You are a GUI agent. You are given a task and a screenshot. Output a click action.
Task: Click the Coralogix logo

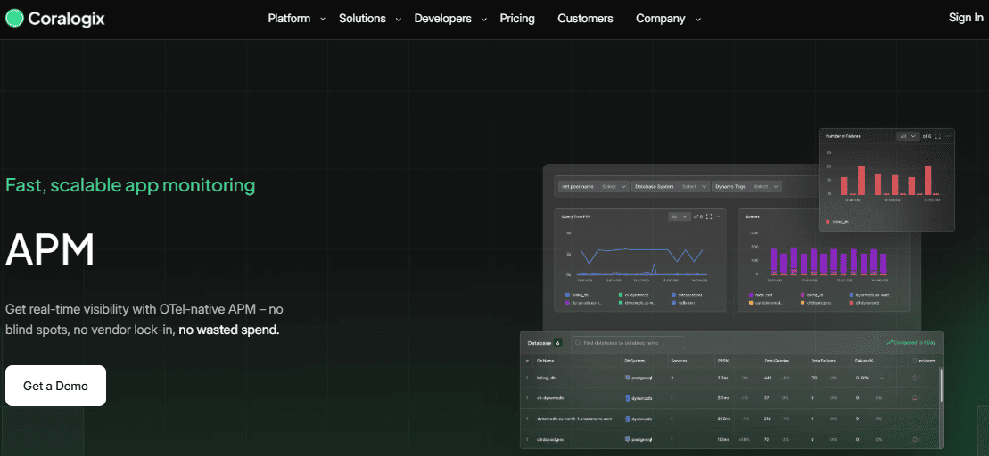tap(55, 19)
